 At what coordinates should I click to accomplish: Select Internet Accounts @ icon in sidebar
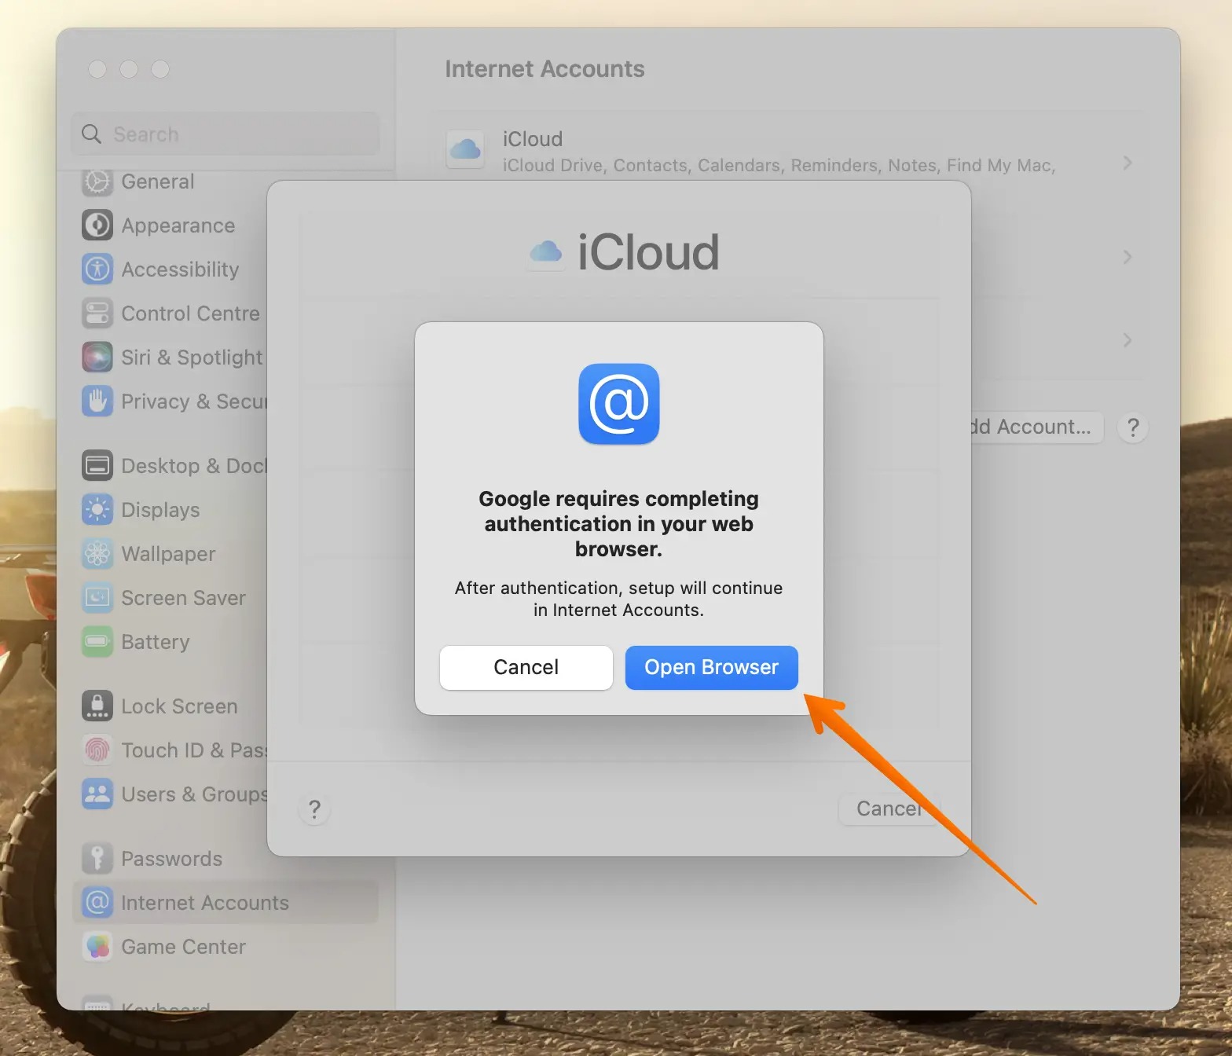click(97, 903)
